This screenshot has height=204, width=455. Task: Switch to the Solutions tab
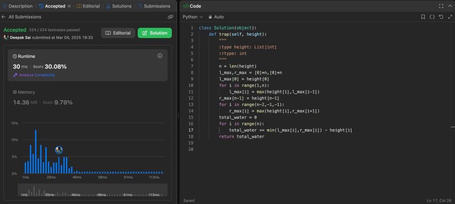click(119, 6)
